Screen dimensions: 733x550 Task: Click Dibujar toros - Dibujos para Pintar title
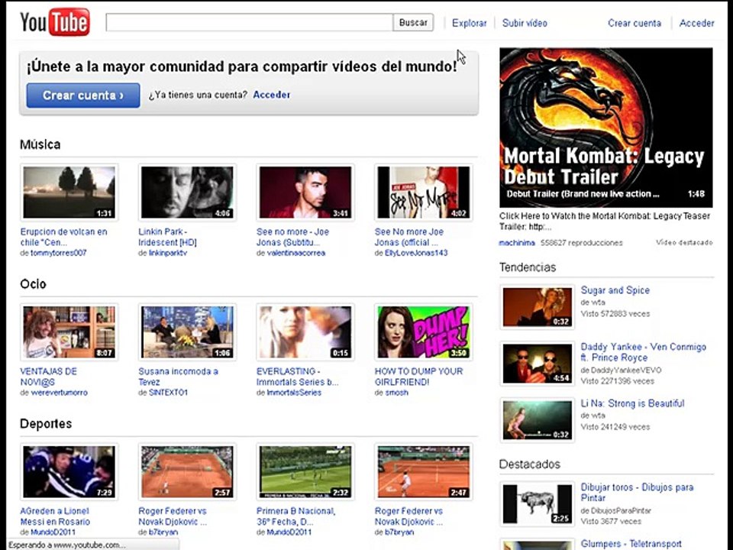pyautogui.click(x=637, y=493)
